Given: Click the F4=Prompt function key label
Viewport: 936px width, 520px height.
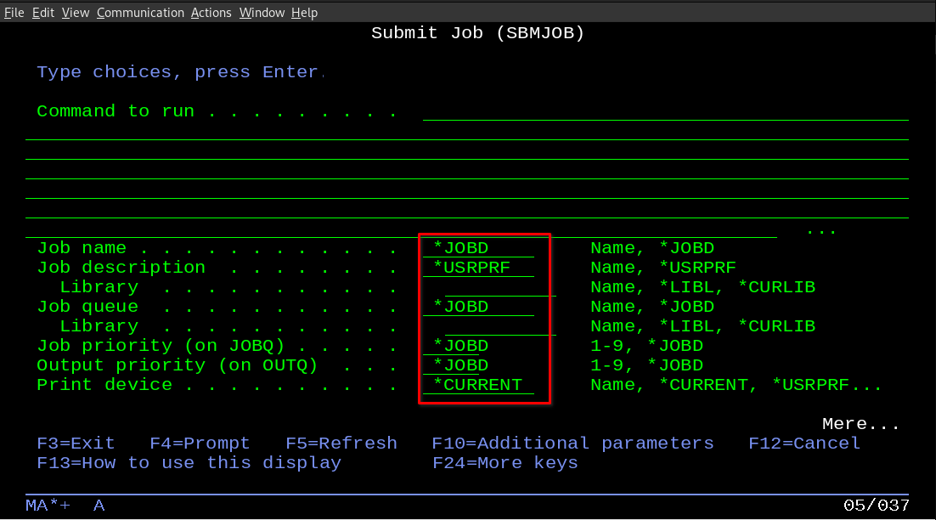Looking at the screenshot, I should point(200,443).
